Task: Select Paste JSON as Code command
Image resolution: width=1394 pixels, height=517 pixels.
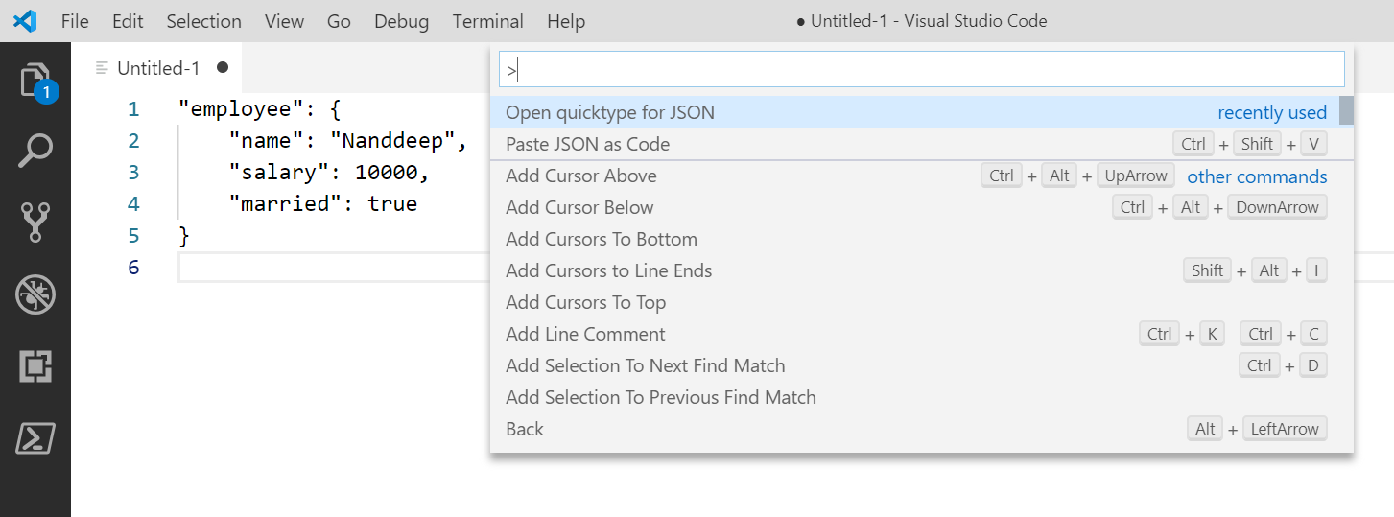Action: point(587,144)
